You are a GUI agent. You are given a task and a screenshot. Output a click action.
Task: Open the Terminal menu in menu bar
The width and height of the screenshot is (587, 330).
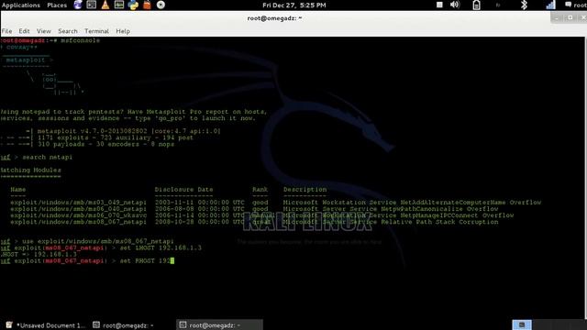(96, 31)
